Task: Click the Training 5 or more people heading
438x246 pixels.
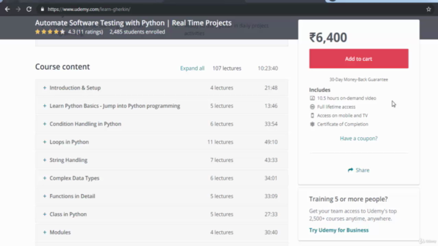Action: [x=348, y=199]
